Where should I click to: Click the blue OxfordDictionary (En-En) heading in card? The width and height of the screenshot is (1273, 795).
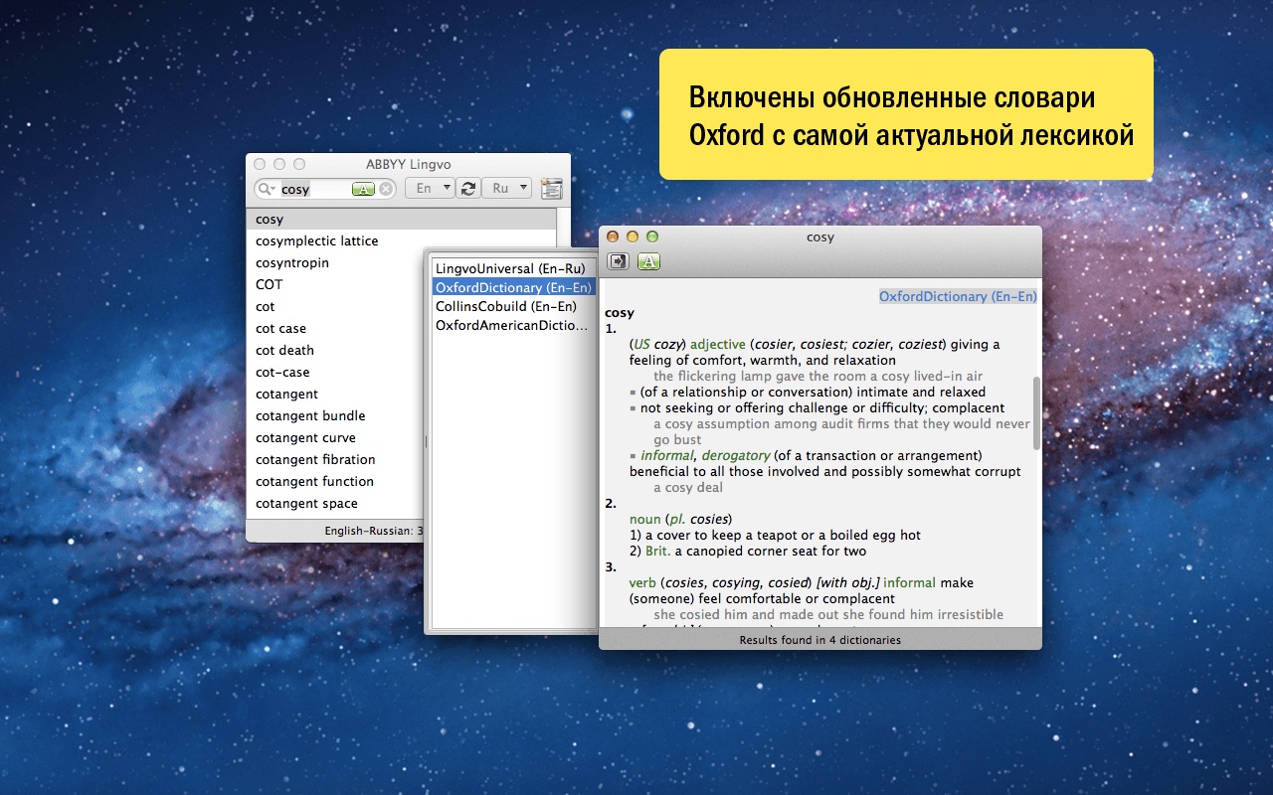coord(958,296)
